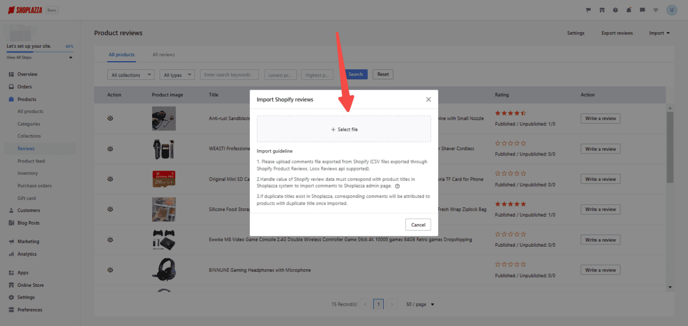Open Categories in the sidebar
This screenshot has height=326, width=688.
tap(29, 124)
